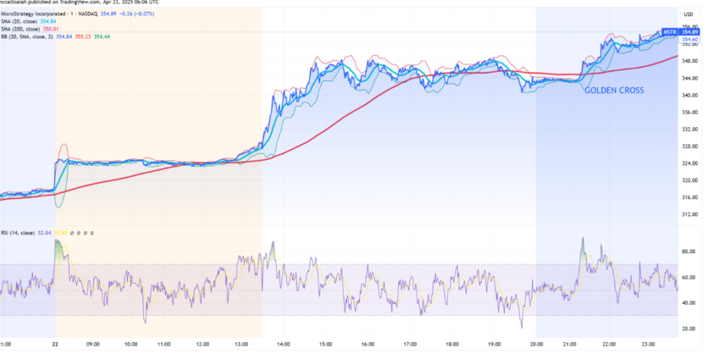Select the SMA (20, close) indicator legend
This screenshot has width=708, height=354.
[17, 21]
